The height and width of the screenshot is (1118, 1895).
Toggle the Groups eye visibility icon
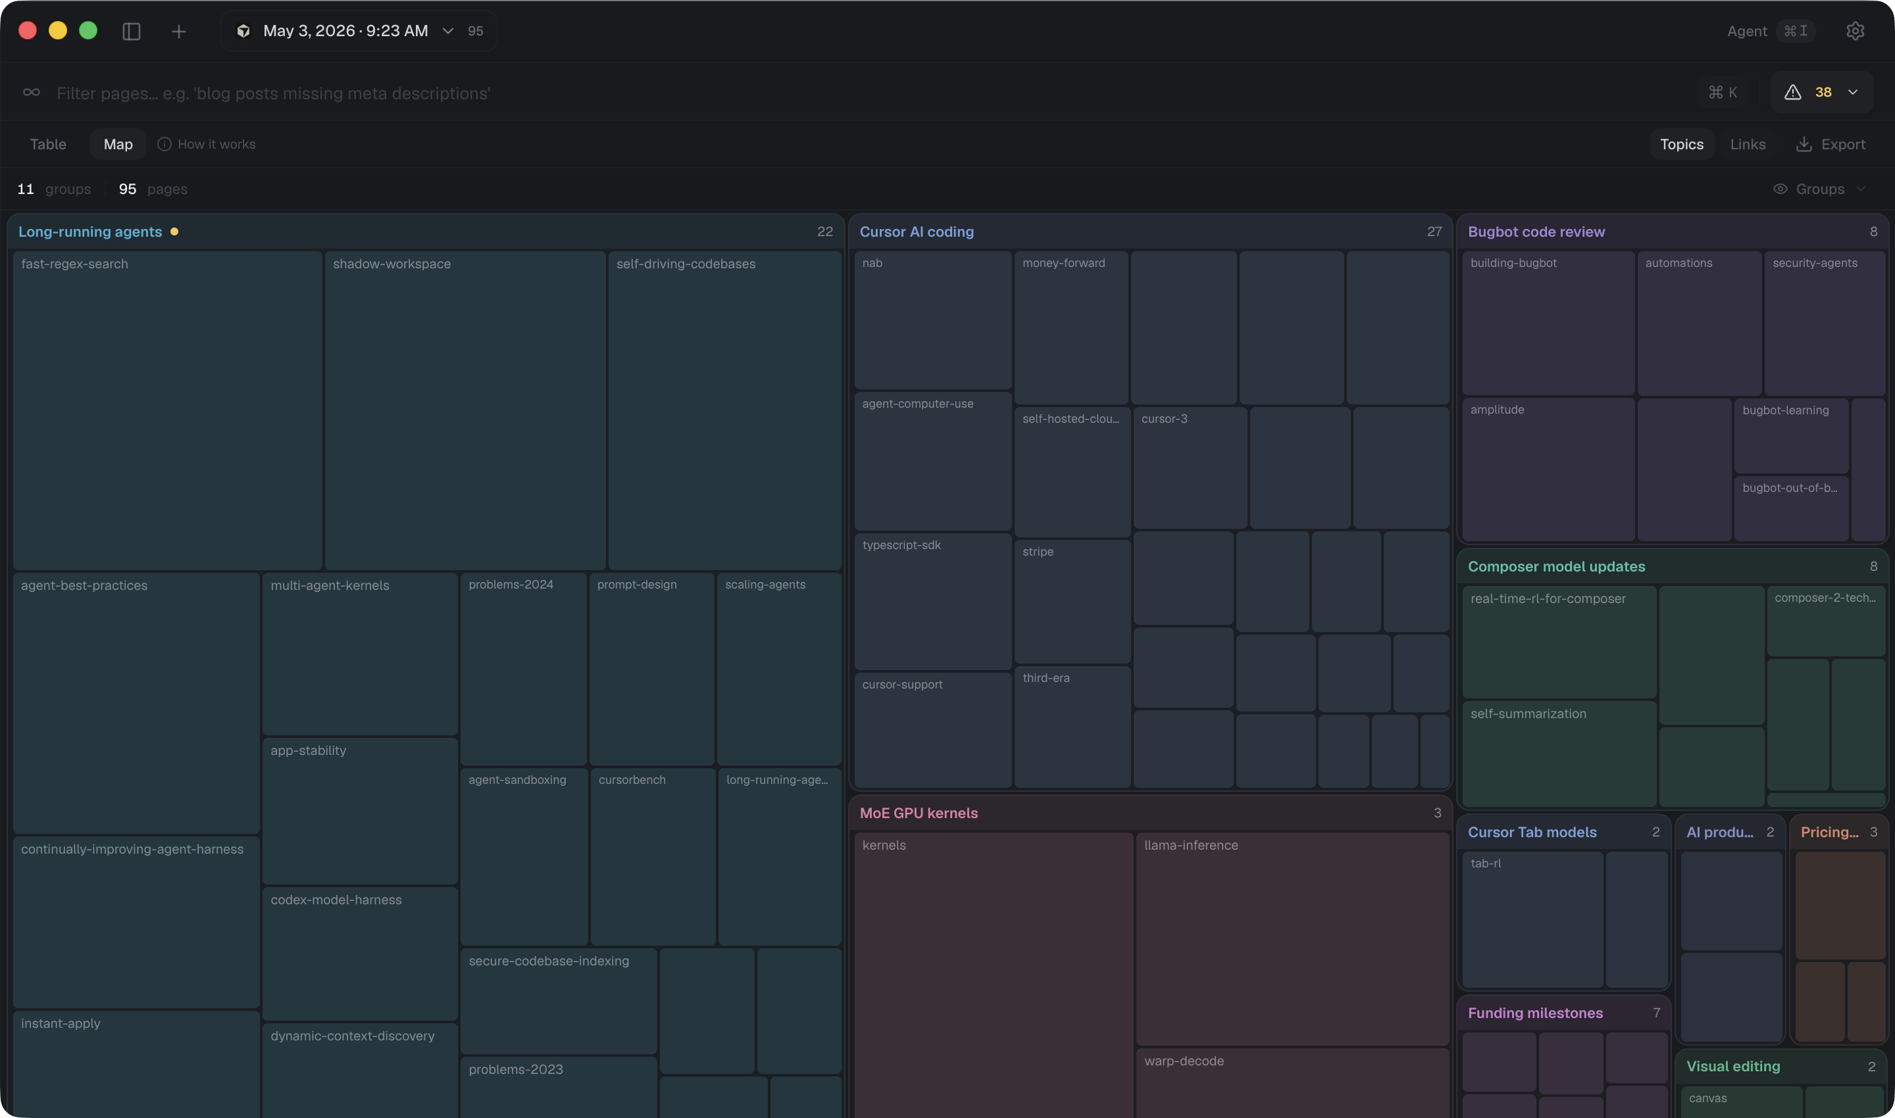(x=1781, y=189)
